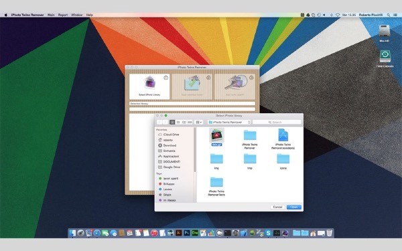
Task: Open the iPhoto Twins Remover folder in the dialog
Action: 250,135
